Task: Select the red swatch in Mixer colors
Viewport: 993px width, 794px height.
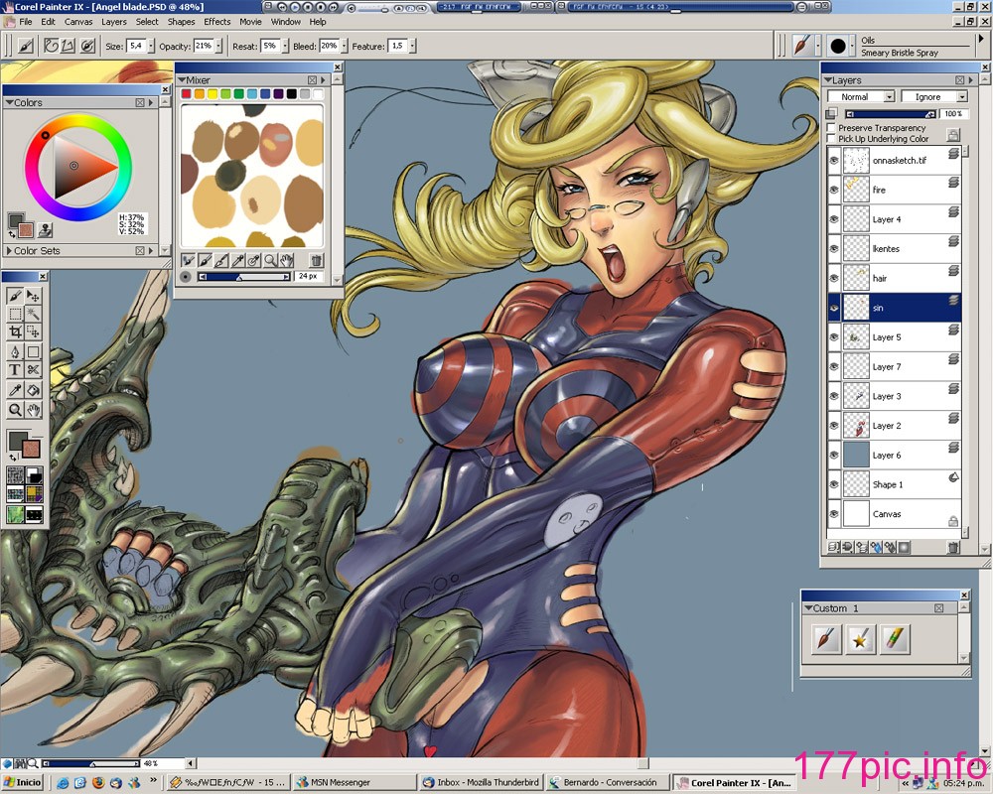Action: pos(187,93)
